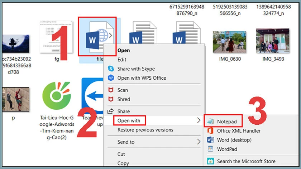This screenshot has height=169, width=301.
Task: Select the Word document icon left of IMG_0630
Action: (x=186, y=33)
